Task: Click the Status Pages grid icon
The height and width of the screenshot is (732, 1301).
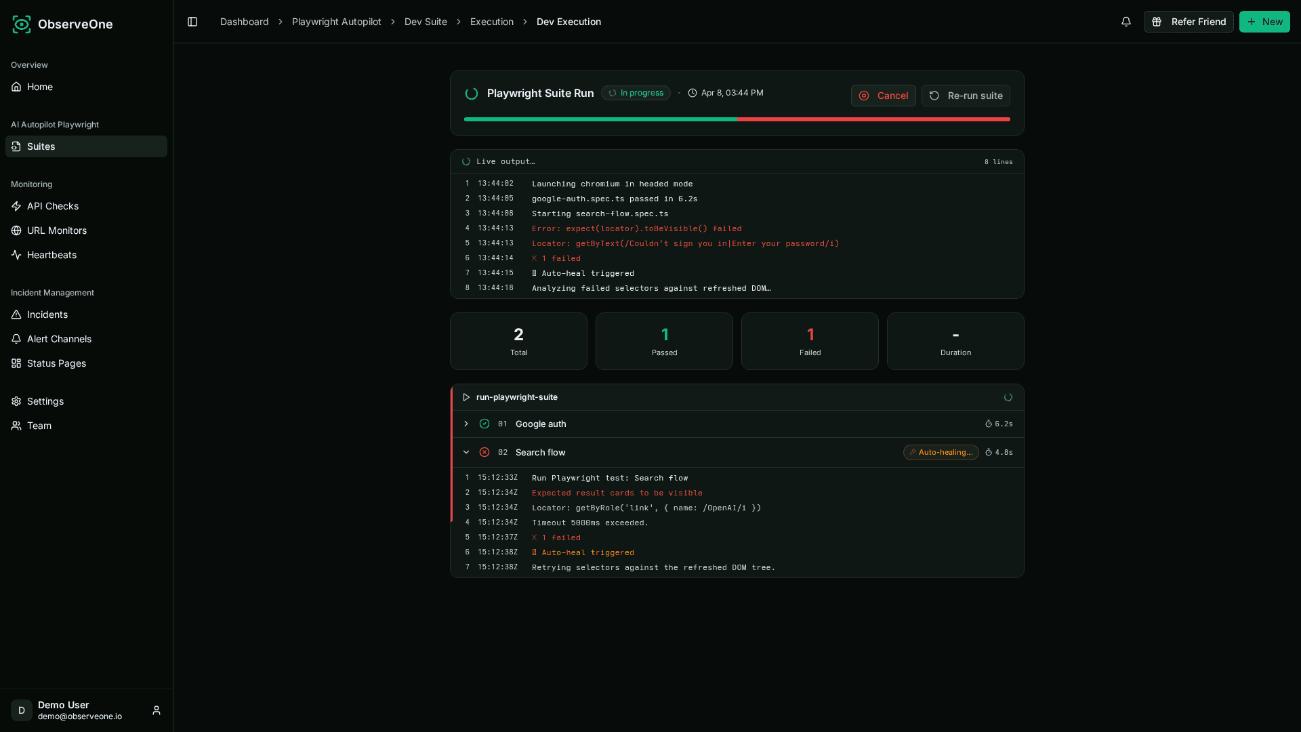Action: [x=16, y=363]
